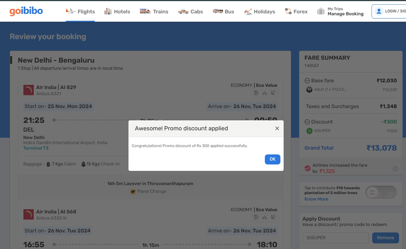Image resolution: width=406 pixels, height=249 pixels.
Task: Click the meal icon for flight AI 568
Action: [256, 217]
